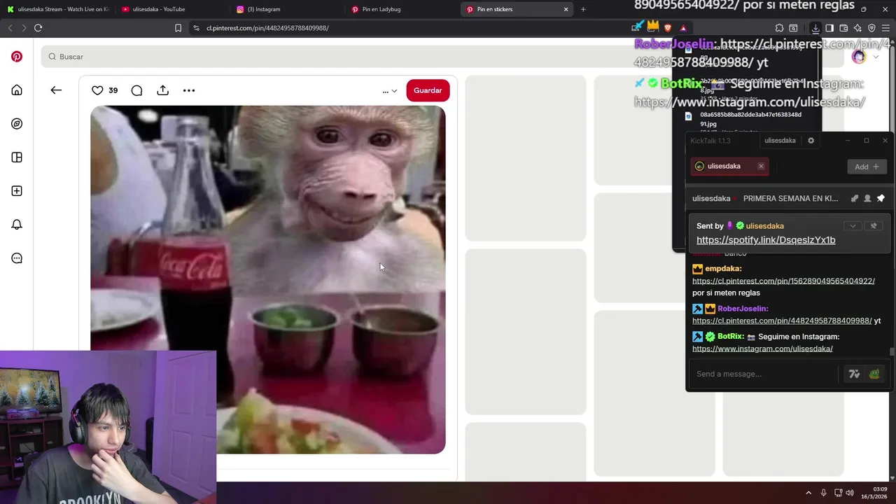Screen dimensions: 896x504
Task: Open browser extensions puzzle icon
Action: [x=779, y=28]
